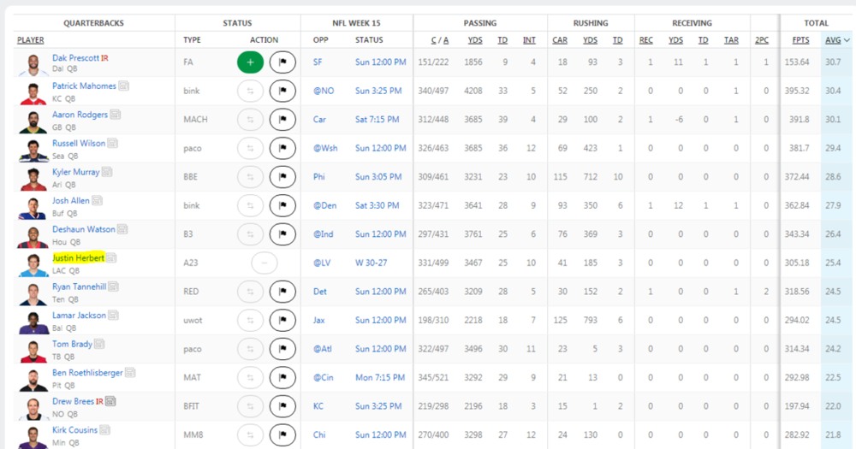Click the trade icon for Deshaun Watson
This screenshot has height=449, width=856.
click(x=250, y=234)
